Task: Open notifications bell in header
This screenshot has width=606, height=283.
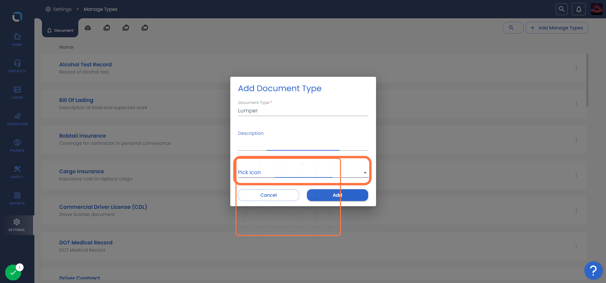Action: pyautogui.click(x=579, y=9)
